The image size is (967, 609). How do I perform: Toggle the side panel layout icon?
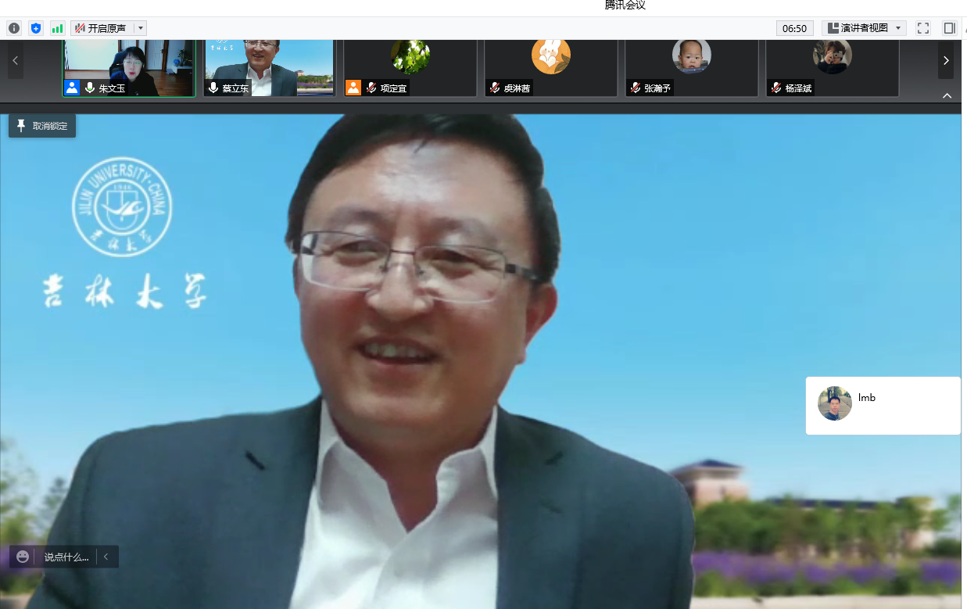click(x=949, y=28)
